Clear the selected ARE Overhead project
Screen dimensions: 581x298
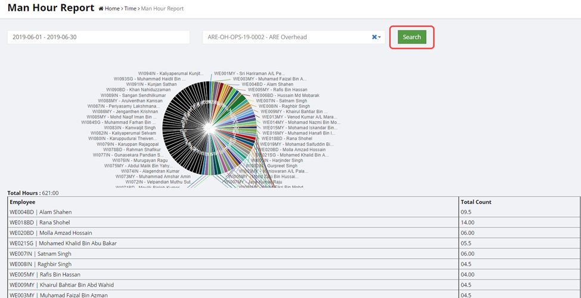[x=374, y=37]
